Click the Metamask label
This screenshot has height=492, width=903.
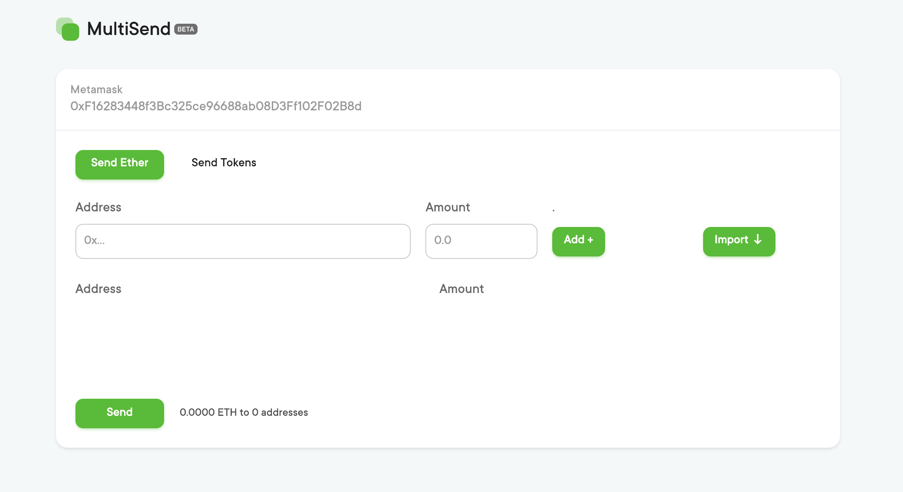(x=96, y=89)
